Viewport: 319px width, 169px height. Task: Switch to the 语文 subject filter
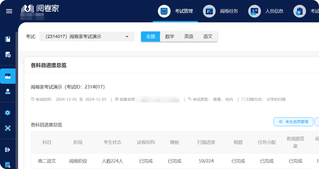[x=208, y=37]
